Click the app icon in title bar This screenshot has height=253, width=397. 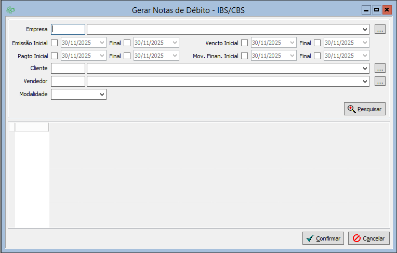click(x=10, y=9)
